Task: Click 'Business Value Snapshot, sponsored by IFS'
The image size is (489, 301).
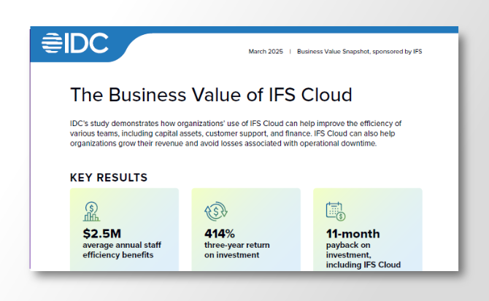Action: [x=360, y=52]
